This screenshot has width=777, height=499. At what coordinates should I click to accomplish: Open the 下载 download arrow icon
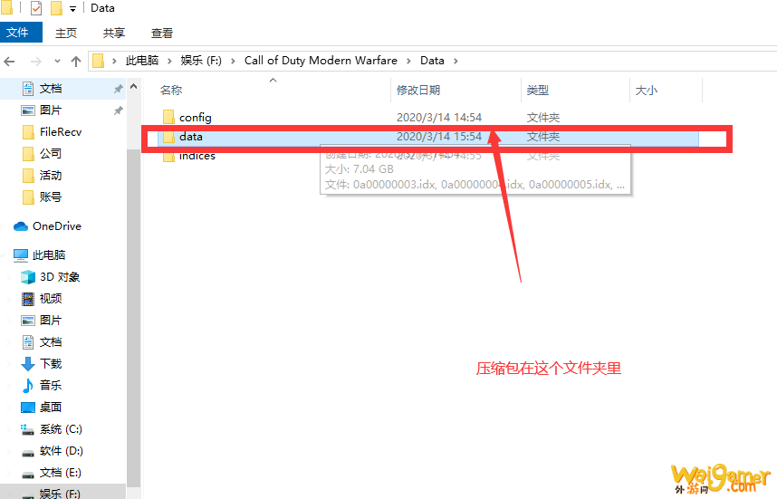pyautogui.click(x=28, y=364)
